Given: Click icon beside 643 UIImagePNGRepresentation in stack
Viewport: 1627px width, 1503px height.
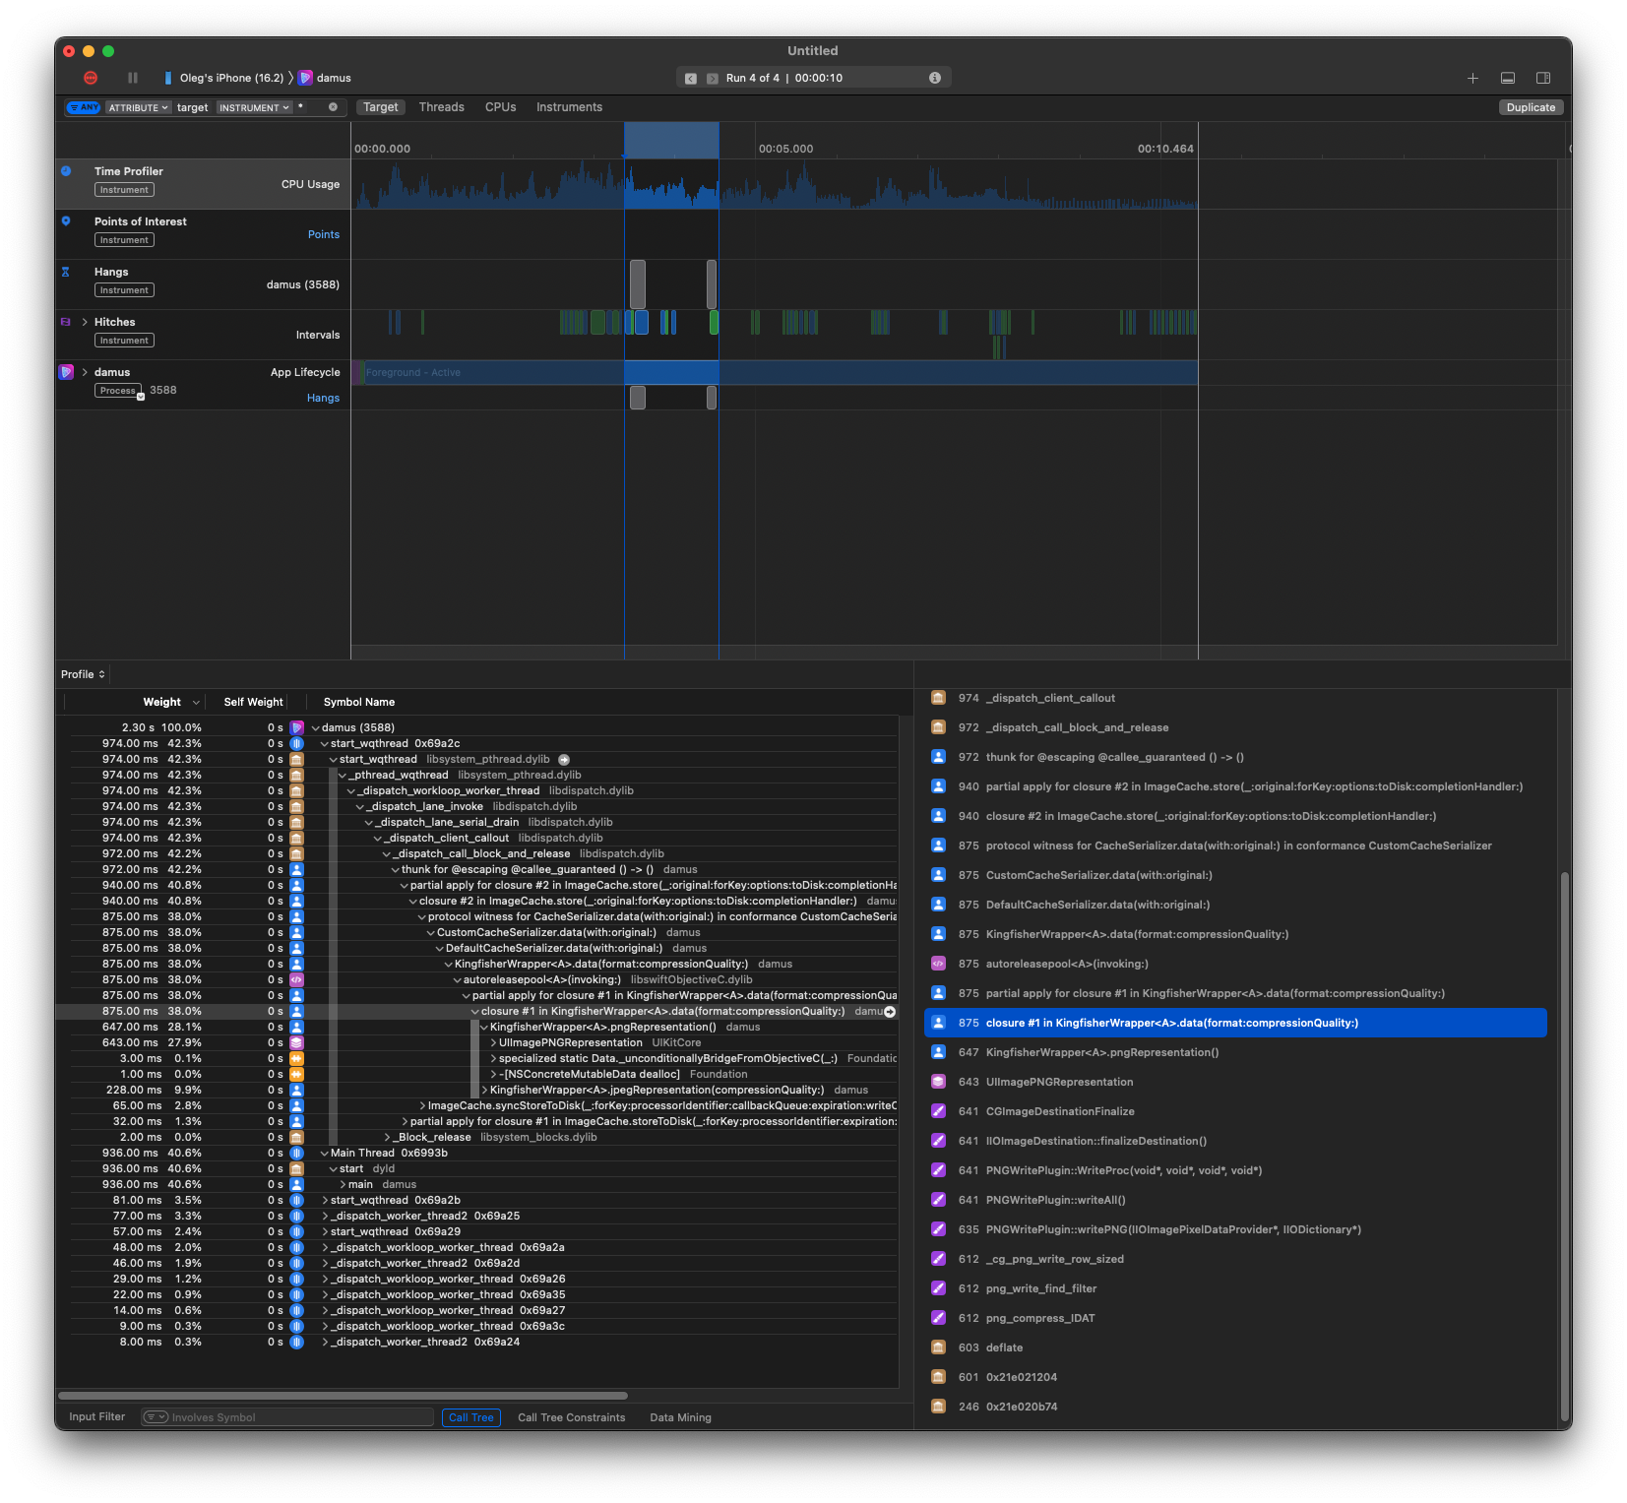Looking at the screenshot, I should pyautogui.click(x=939, y=1082).
